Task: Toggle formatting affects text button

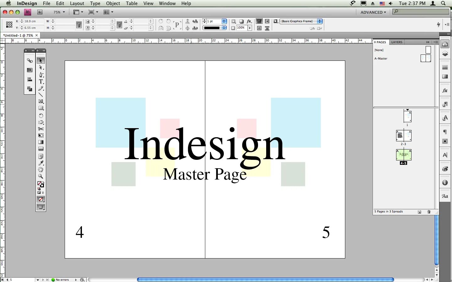Action: (x=43, y=193)
